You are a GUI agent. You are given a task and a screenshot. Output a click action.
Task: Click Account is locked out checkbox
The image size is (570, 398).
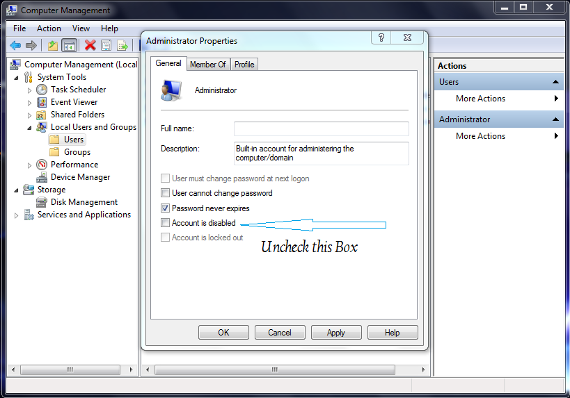tap(165, 238)
